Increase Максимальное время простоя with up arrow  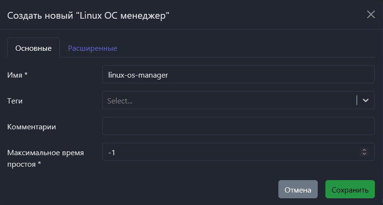364,150
